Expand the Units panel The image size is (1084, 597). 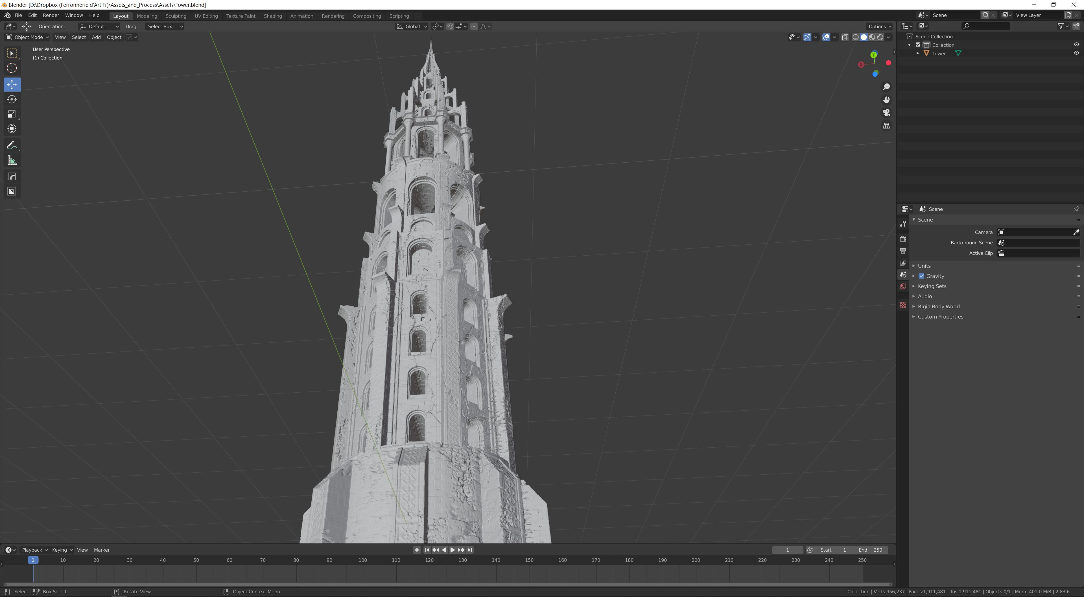pos(924,266)
